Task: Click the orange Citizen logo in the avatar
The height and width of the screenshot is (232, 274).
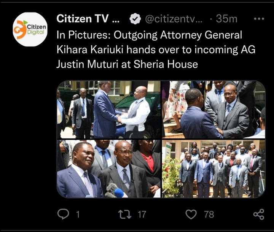Action: coord(20,29)
